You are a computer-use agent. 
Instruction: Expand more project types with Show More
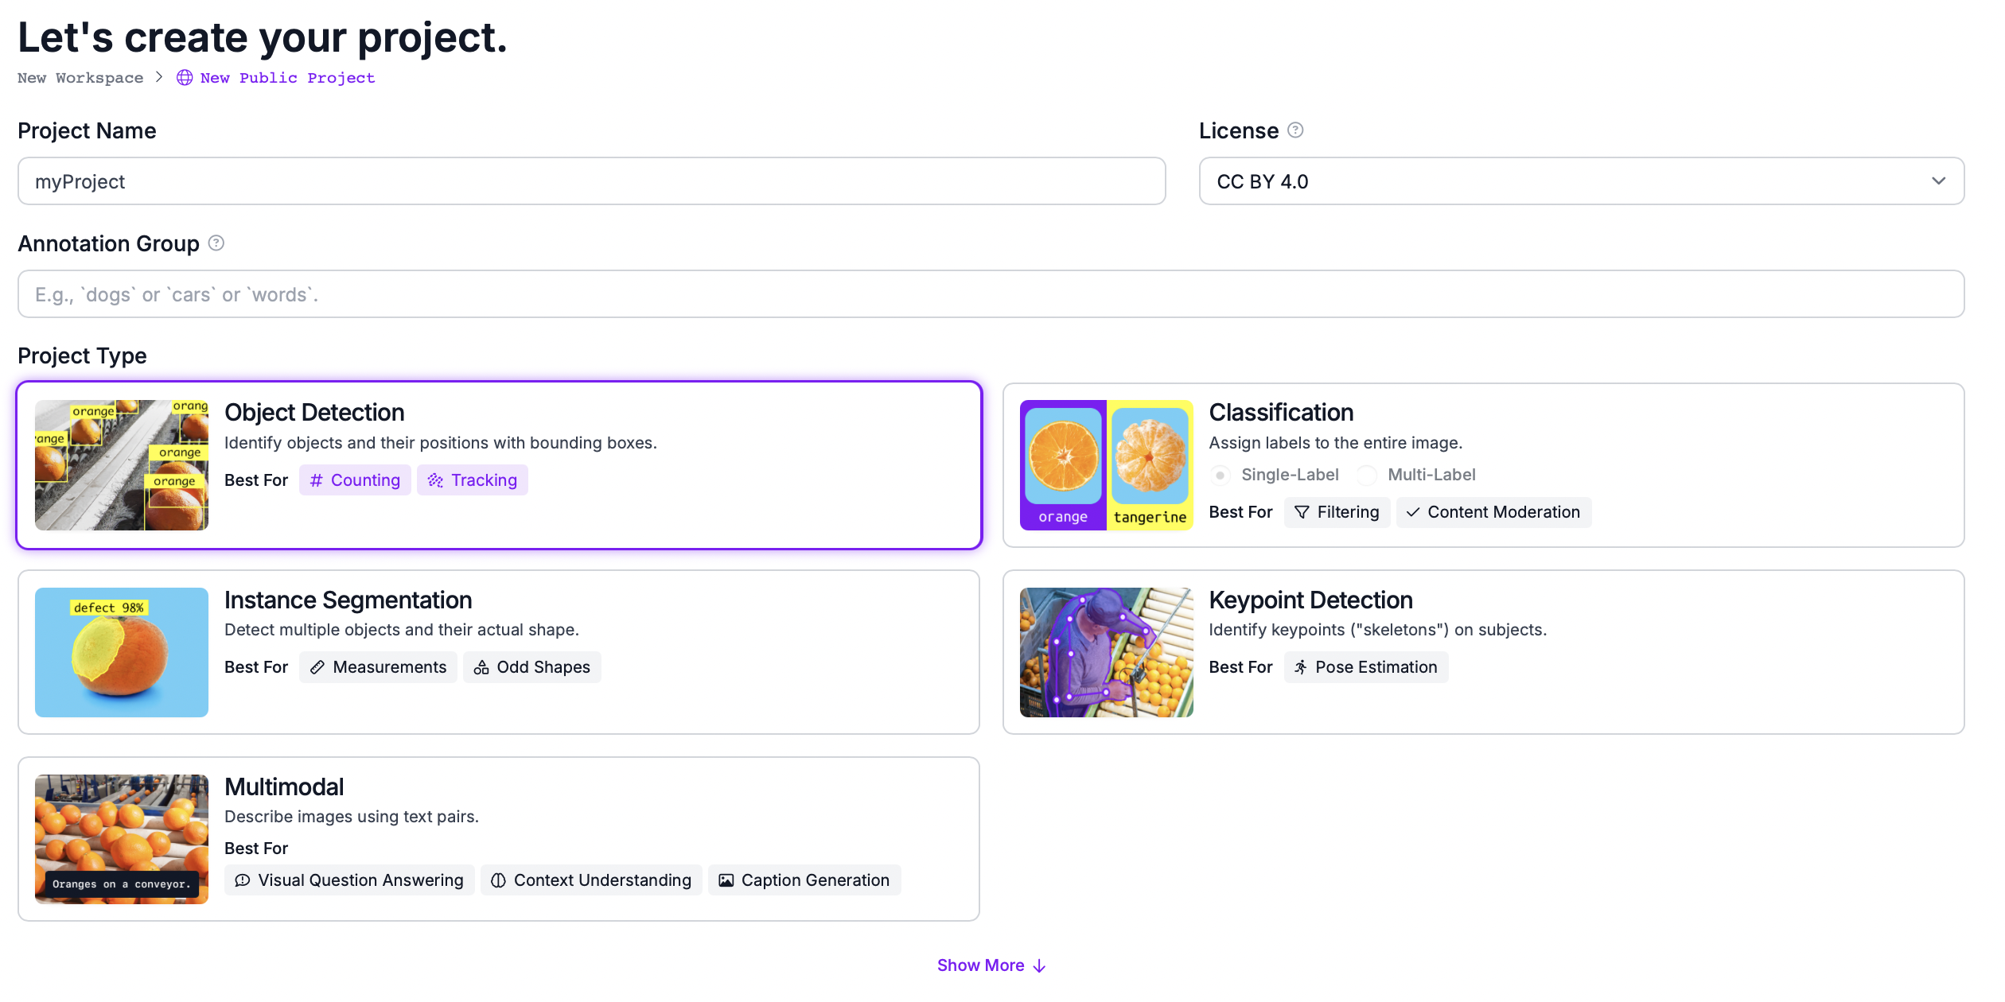pos(991,966)
